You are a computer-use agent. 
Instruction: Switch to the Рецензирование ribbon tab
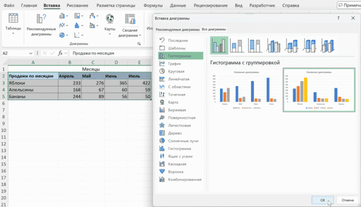210,5
